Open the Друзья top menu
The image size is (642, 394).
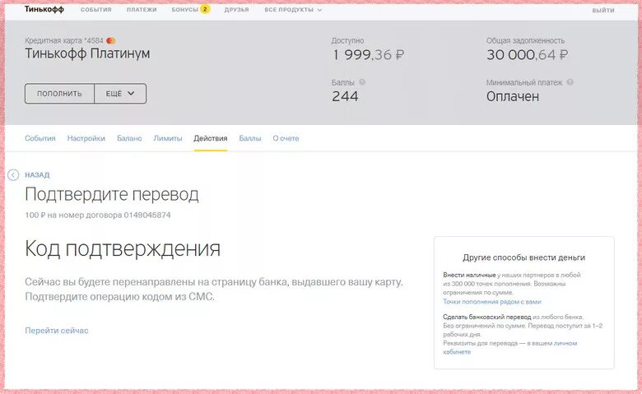237,10
